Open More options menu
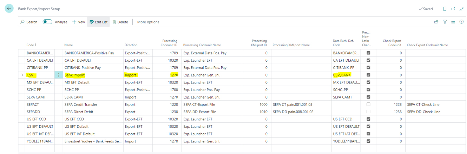Screen dimensions: 467x154 (148, 22)
